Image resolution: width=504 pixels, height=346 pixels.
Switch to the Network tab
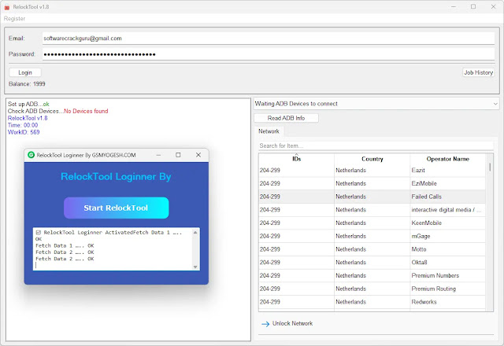[x=269, y=131]
